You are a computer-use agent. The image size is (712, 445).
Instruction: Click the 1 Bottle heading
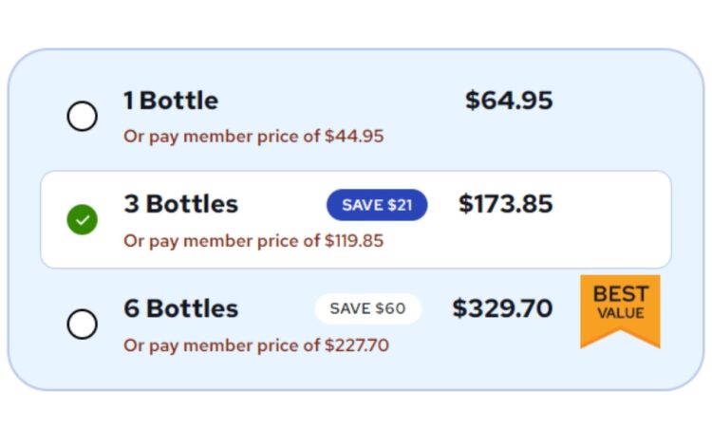tap(171, 101)
